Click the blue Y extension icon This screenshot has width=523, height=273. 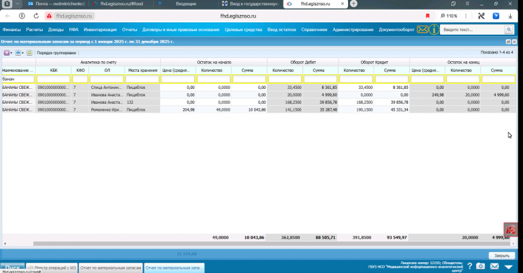coord(496,16)
